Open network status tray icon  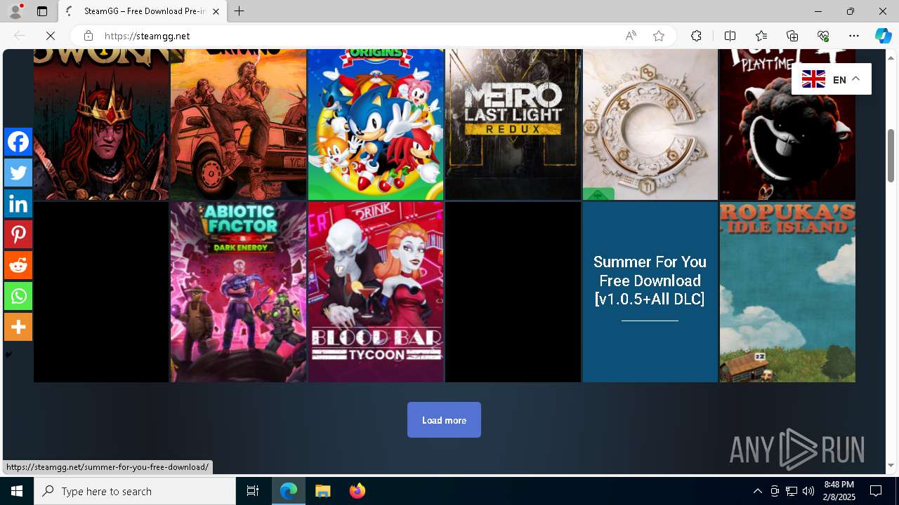[x=792, y=491]
